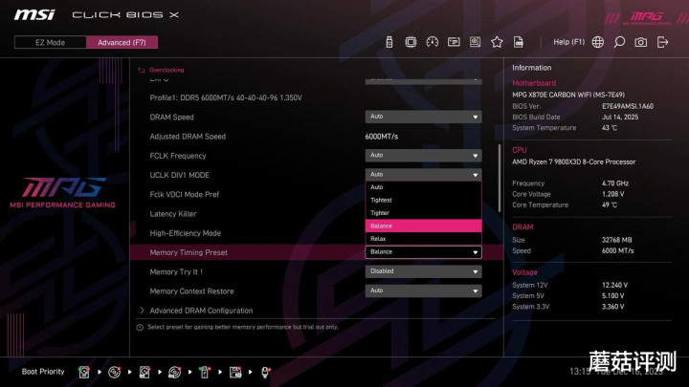Take a screenshot with the camera icon
This screenshot has width=689, height=387.
tap(640, 42)
